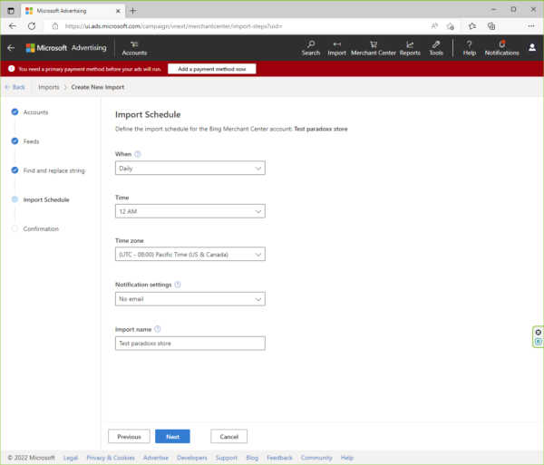Viewport: 544px width, 465px height.
Task: Open Search in the Advertising header
Action: pyautogui.click(x=310, y=47)
